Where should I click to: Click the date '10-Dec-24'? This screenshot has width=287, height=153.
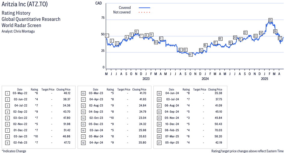point(172,124)
